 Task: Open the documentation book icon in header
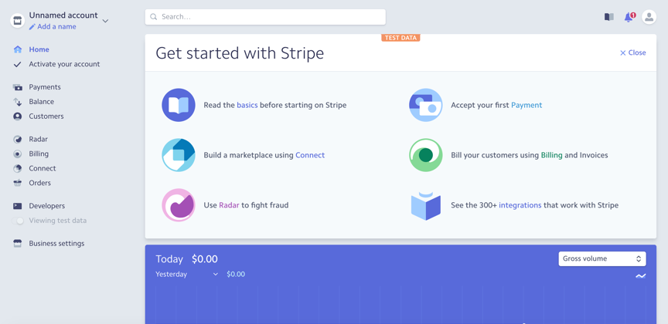tap(609, 17)
